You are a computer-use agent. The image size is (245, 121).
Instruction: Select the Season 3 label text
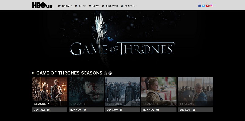tap(187, 104)
